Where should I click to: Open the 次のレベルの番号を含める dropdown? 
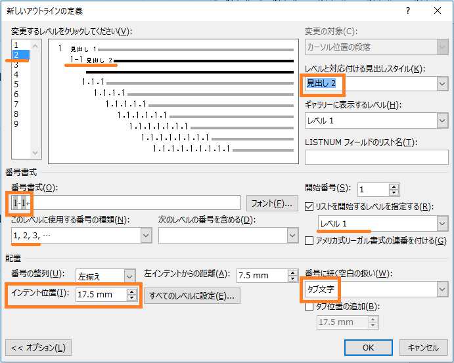coord(292,236)
